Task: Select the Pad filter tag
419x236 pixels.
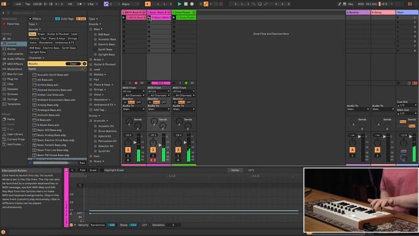Action: pos(44,39)
